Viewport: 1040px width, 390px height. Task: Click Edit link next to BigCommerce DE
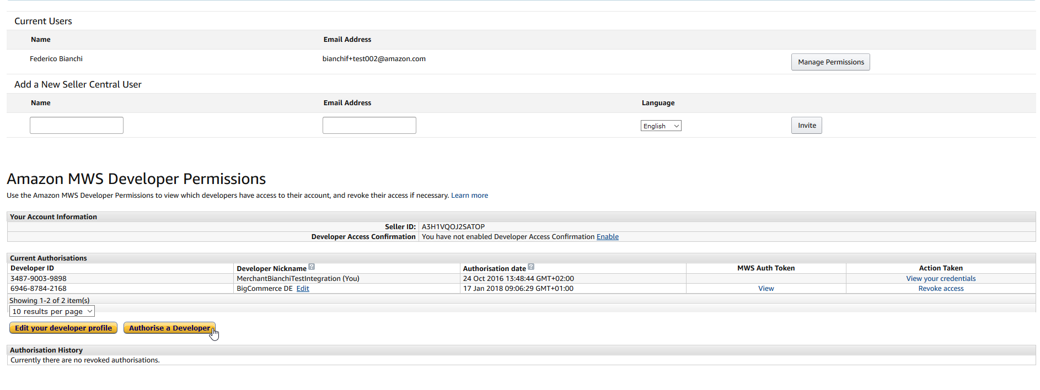pyautogui.click(x=303, y=289)
